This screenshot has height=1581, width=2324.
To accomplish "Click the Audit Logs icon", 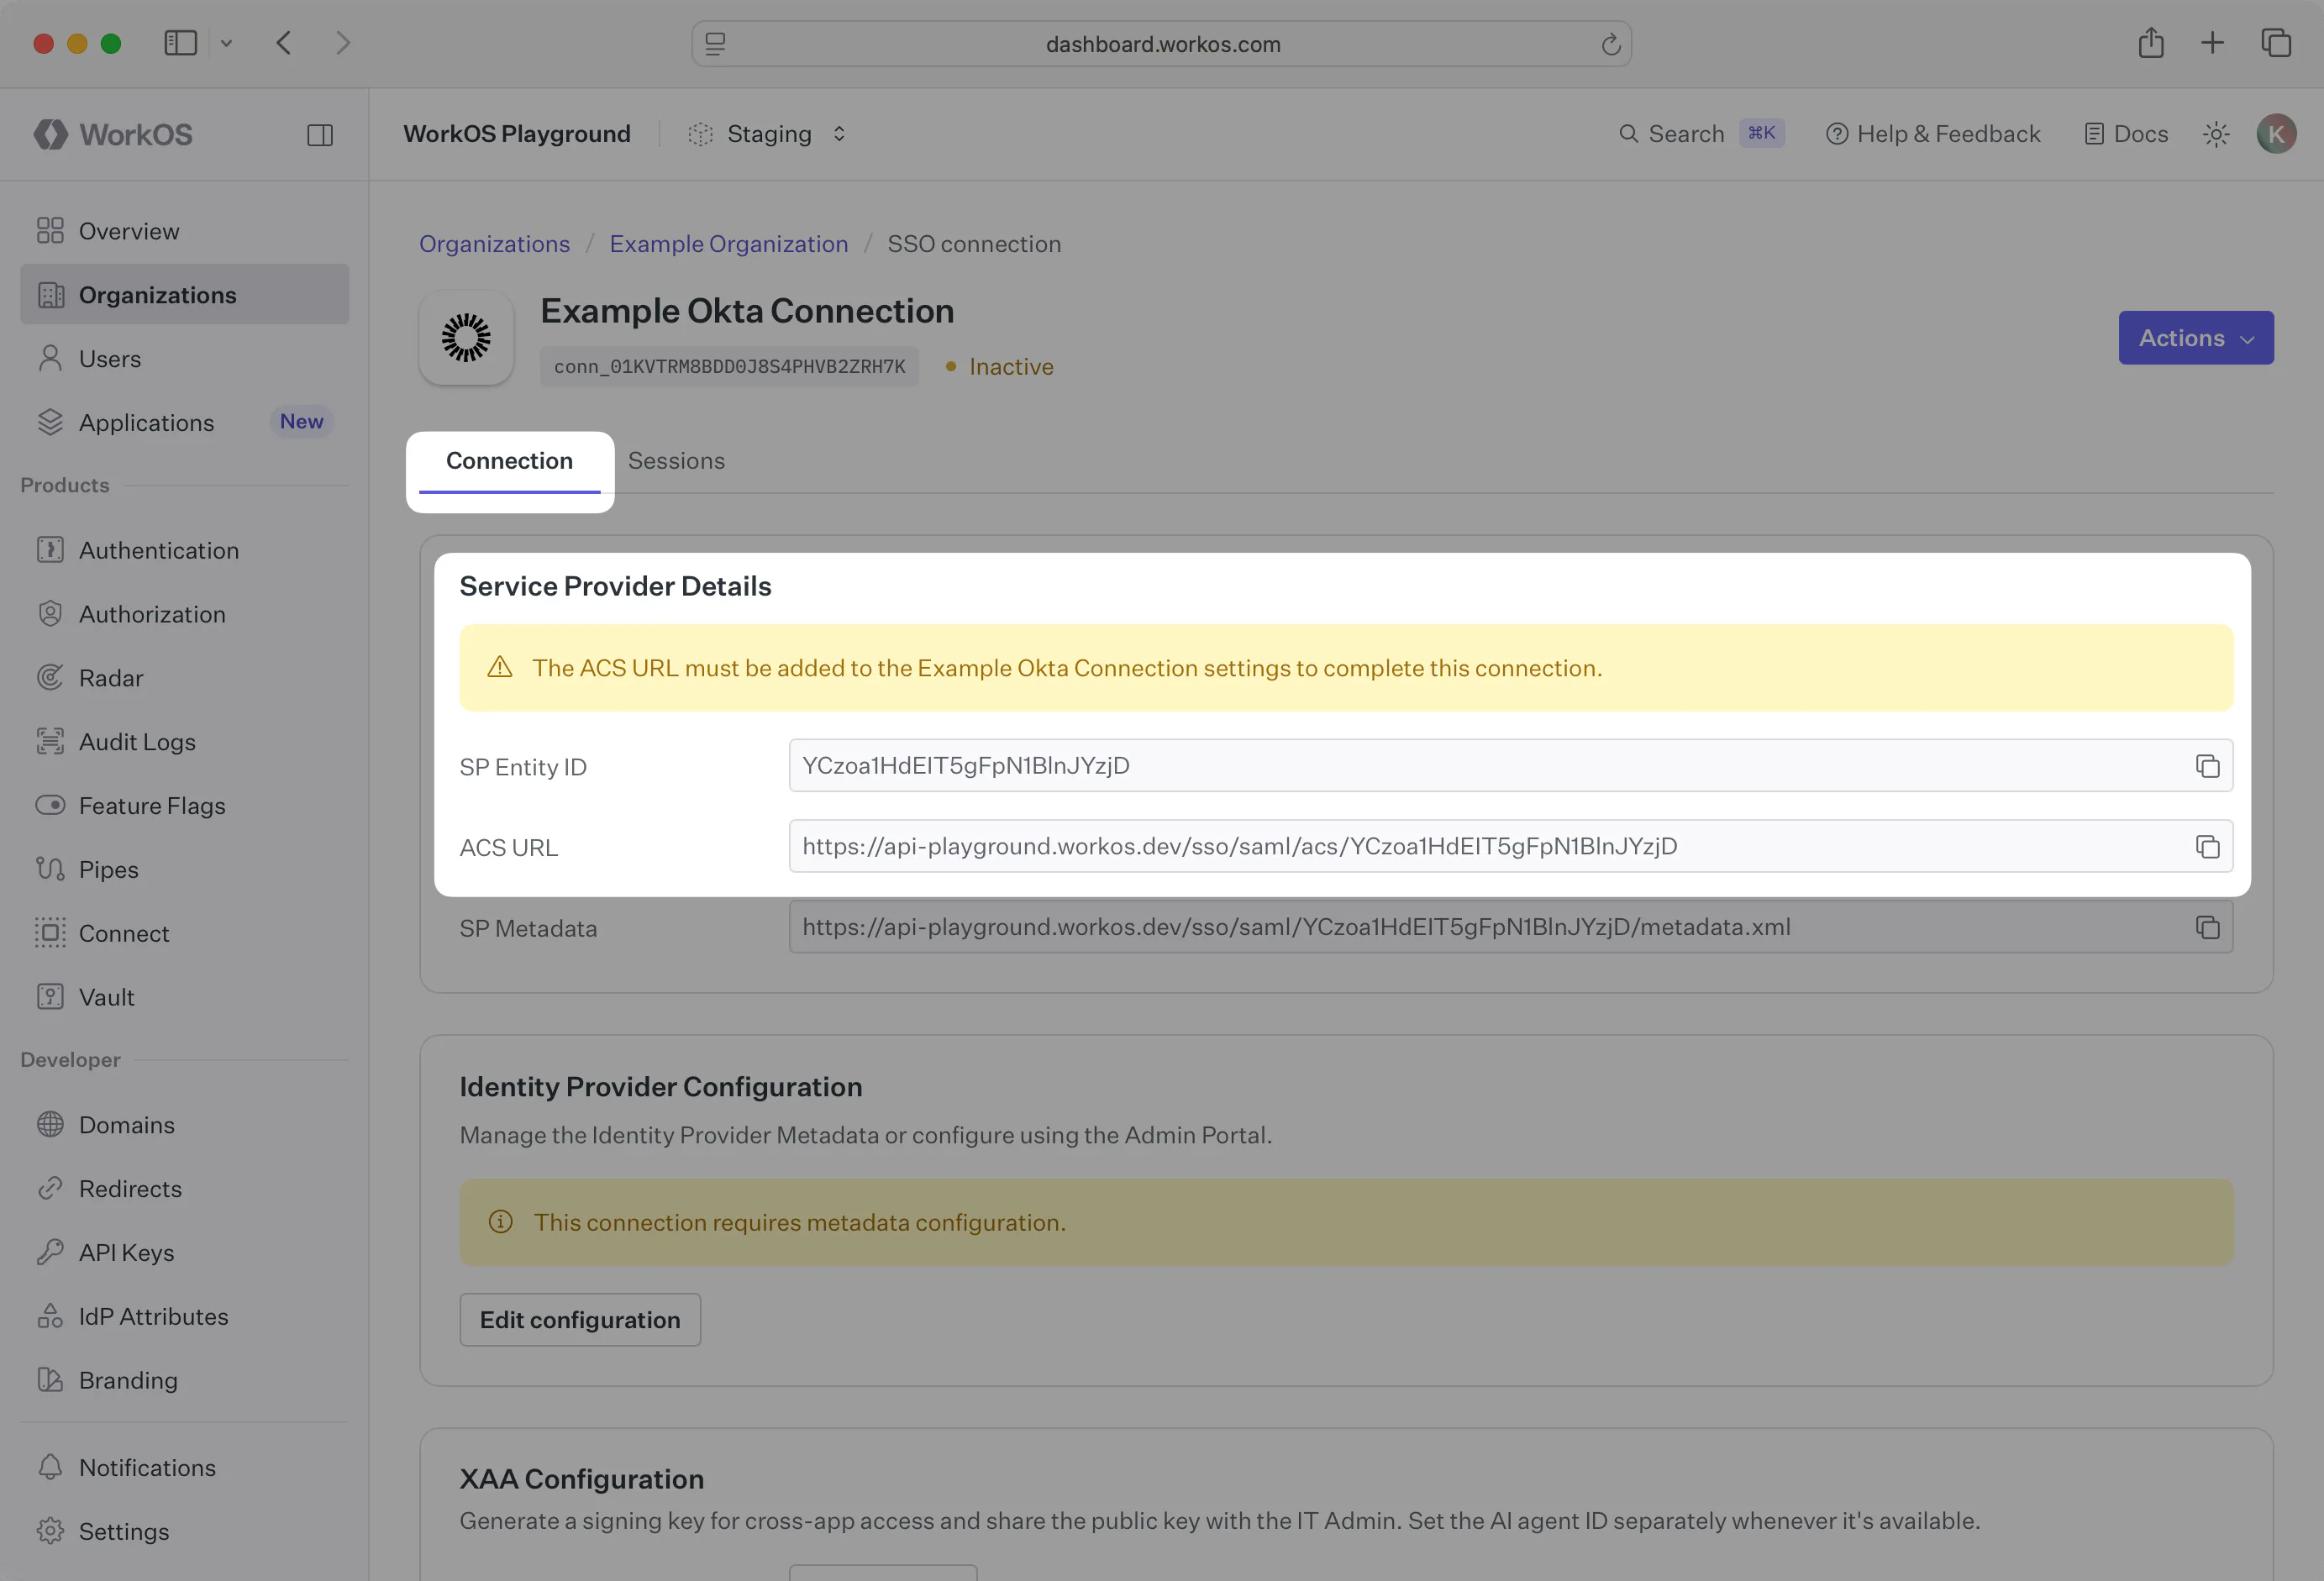I will [x=50, y=742].
